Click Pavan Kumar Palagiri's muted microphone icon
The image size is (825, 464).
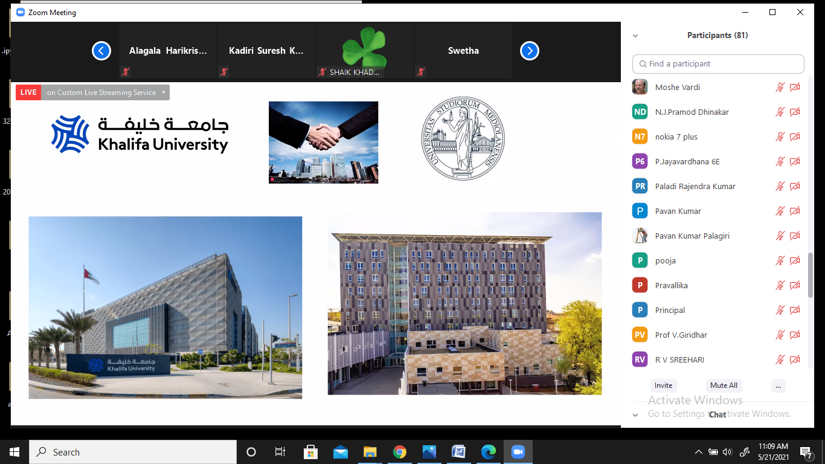780,236
